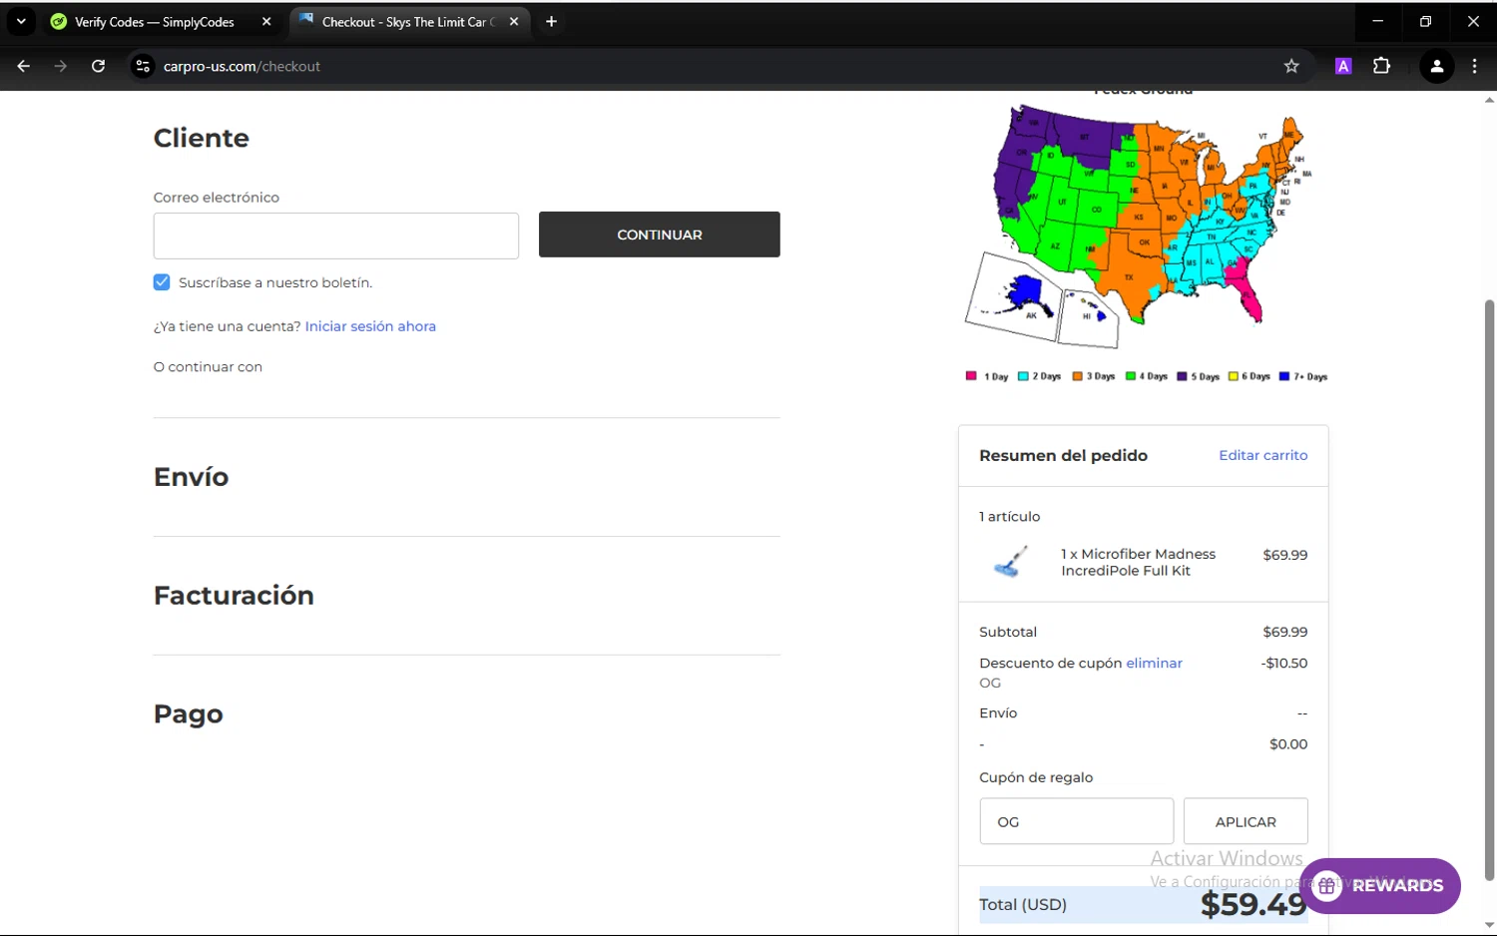Open the REWARDS widget button
This screenshot has height=936, width=1497.
click(1379, 885)
